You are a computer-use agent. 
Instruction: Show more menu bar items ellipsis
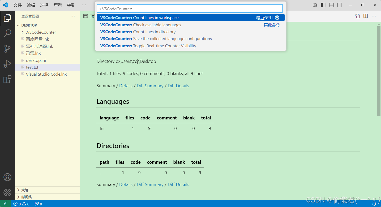84,5
